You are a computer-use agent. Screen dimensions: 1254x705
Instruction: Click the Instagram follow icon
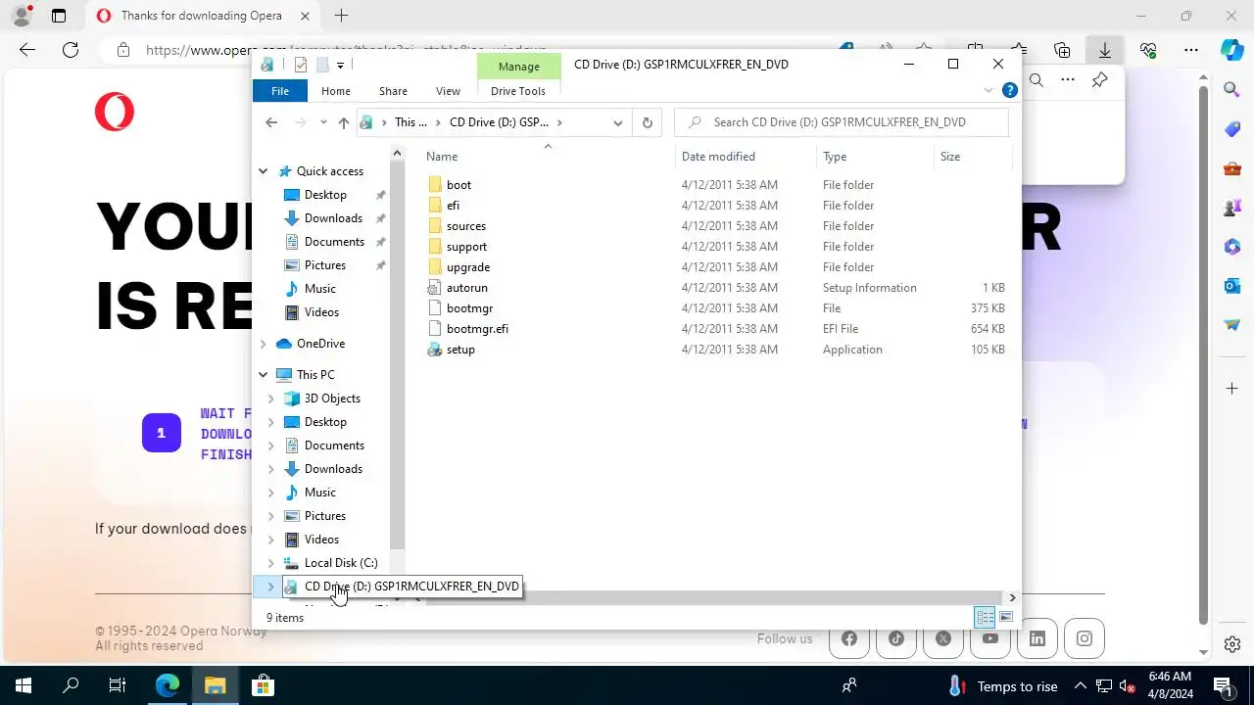coord(1085,638)
